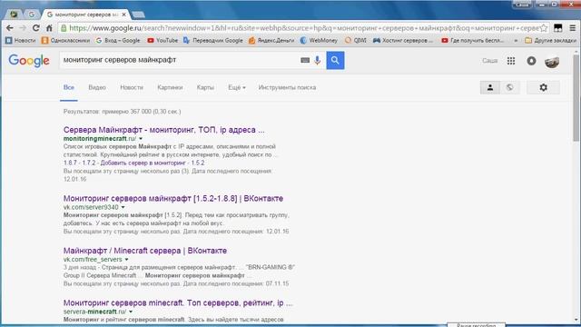Click the extension icon beside the menu button
Viewport: 581px width, 327px height.
click(557, 28)
